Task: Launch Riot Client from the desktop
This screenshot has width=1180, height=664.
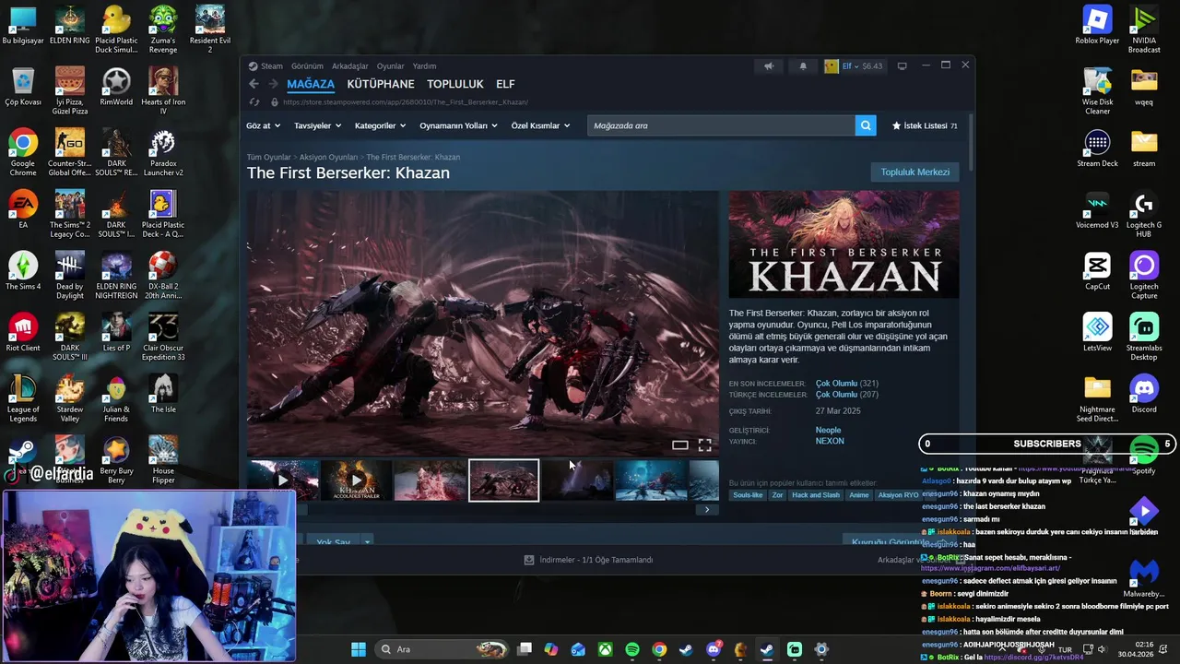Action: click(x=23, y=333)
